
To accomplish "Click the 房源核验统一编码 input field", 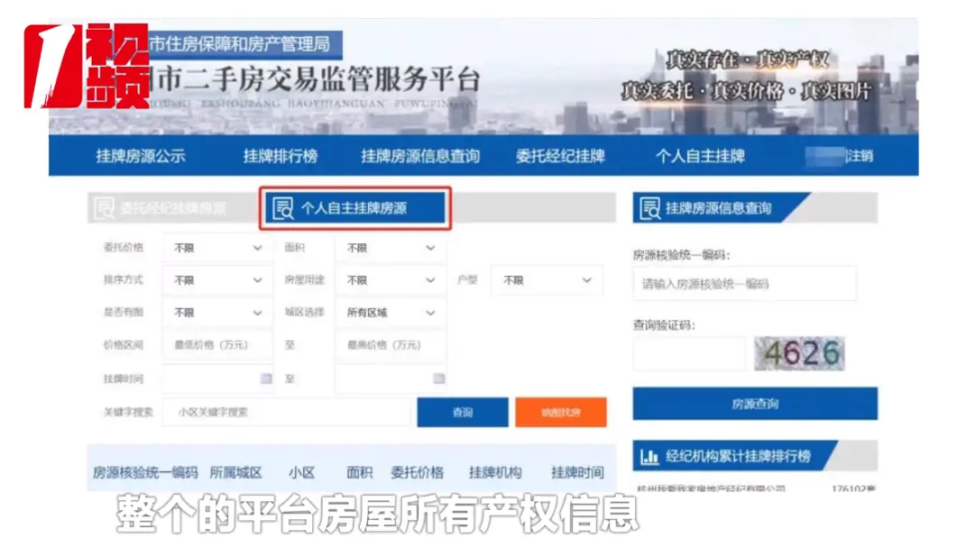I will click(745, 284).
